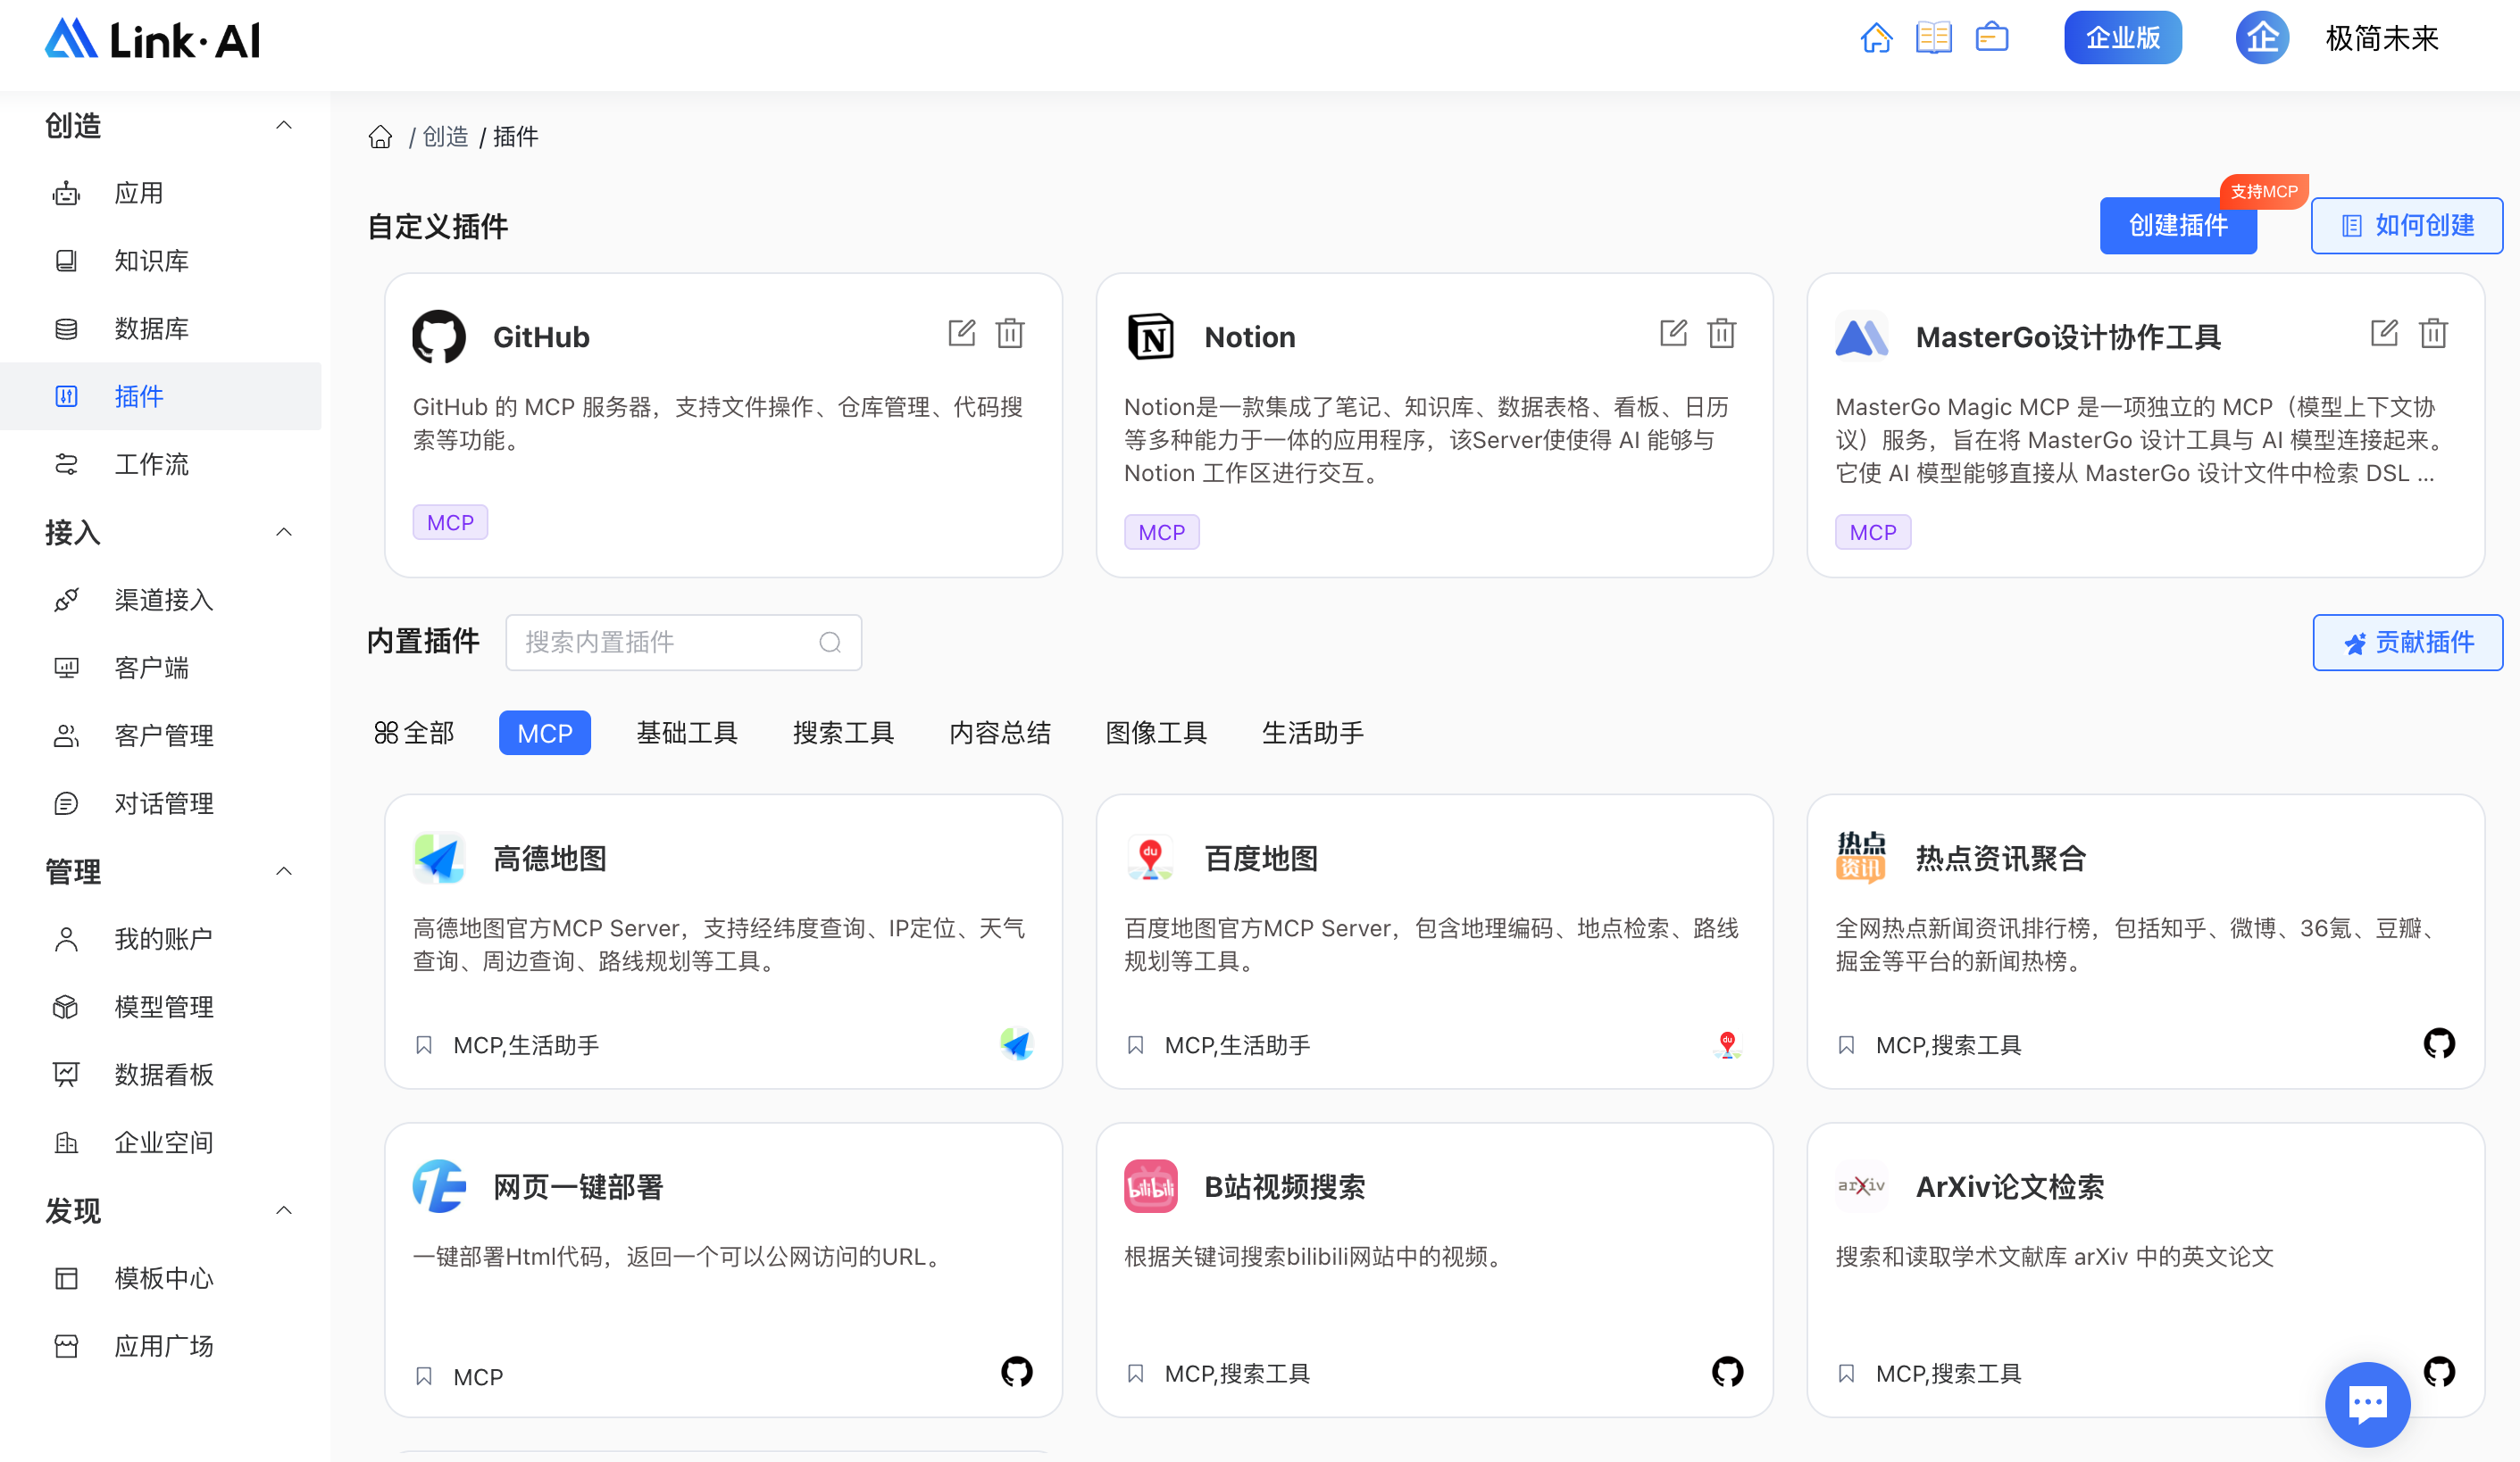This screenshot has height=1462, width=2520.
Task: Open 模板中心 in the sidebar
Action: click(x=160, y=1278)
